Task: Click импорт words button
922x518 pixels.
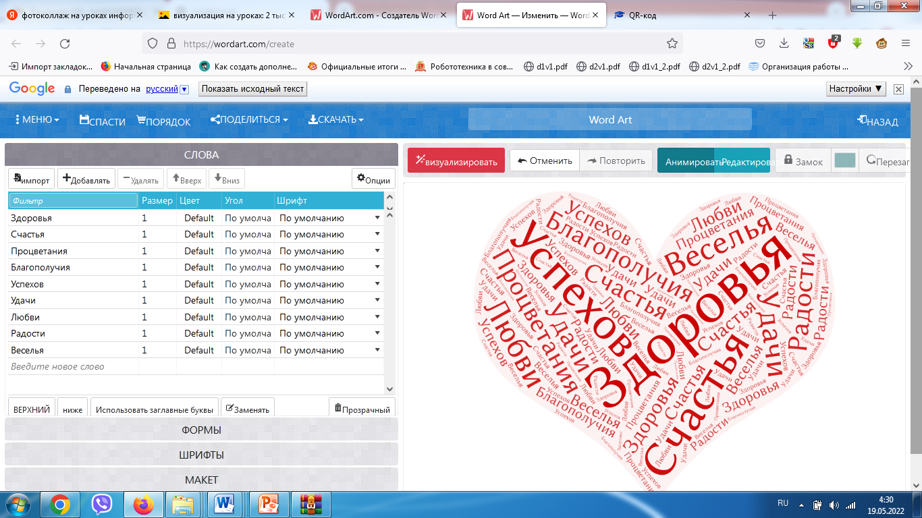Action: 32,179
